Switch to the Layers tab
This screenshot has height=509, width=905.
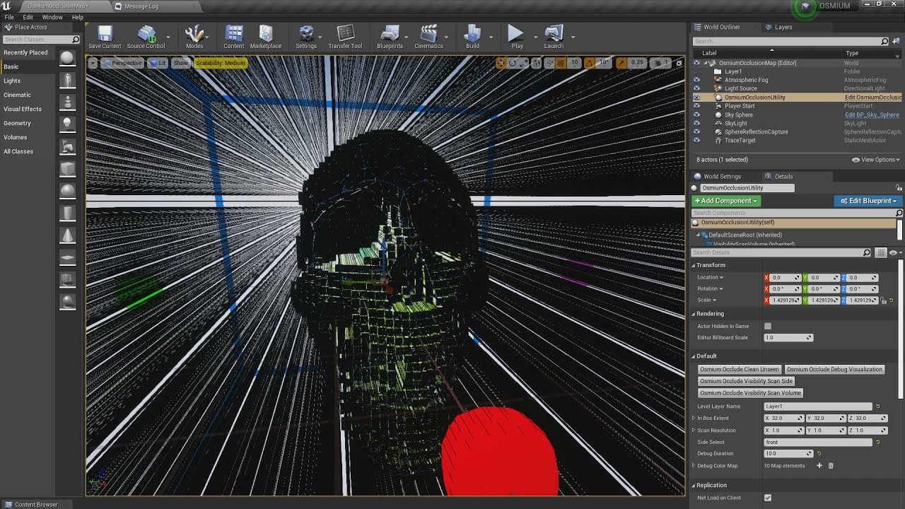[x=783, y=28]
